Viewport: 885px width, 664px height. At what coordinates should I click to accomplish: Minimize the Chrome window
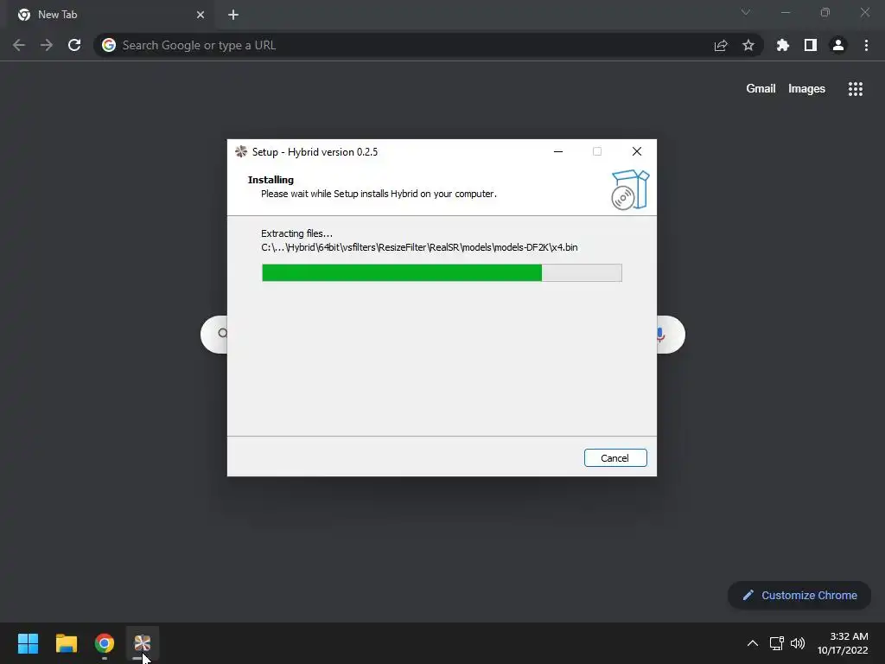[x=785, y=12]
